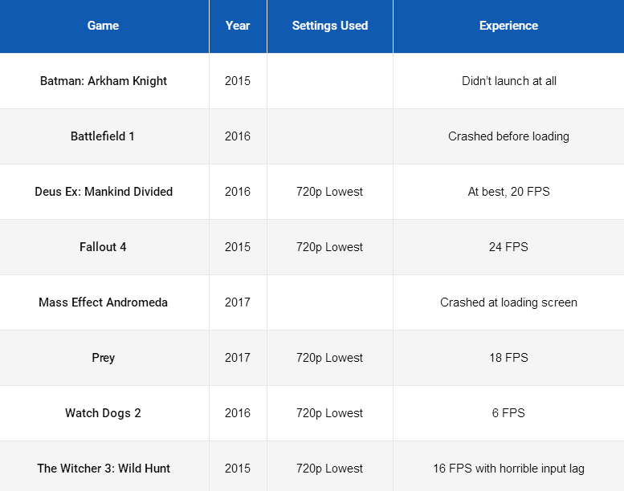Click the "Crashed at loading screen" text
The height and width of the screenshot is (491, 624).
(x=508, y=302)
